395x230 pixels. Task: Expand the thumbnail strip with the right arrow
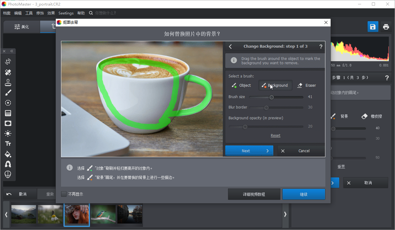coord(285,215)
